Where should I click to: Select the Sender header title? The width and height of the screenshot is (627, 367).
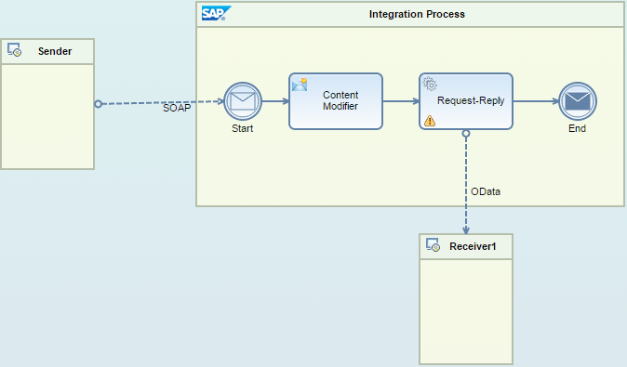pos(55,51)
